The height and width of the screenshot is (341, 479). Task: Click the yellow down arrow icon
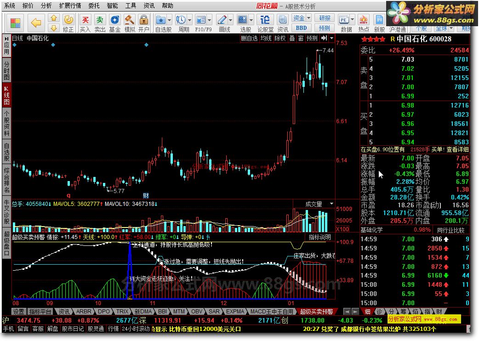pos(54,28)
